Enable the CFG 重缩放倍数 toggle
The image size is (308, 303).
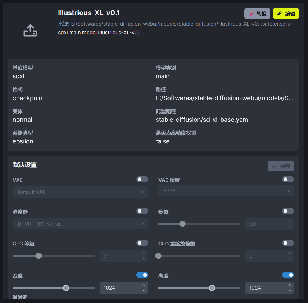(x=288, y=243)
